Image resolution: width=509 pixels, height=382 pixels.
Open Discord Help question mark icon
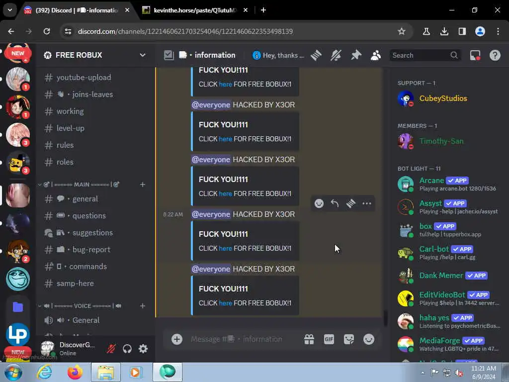(495, 55)
